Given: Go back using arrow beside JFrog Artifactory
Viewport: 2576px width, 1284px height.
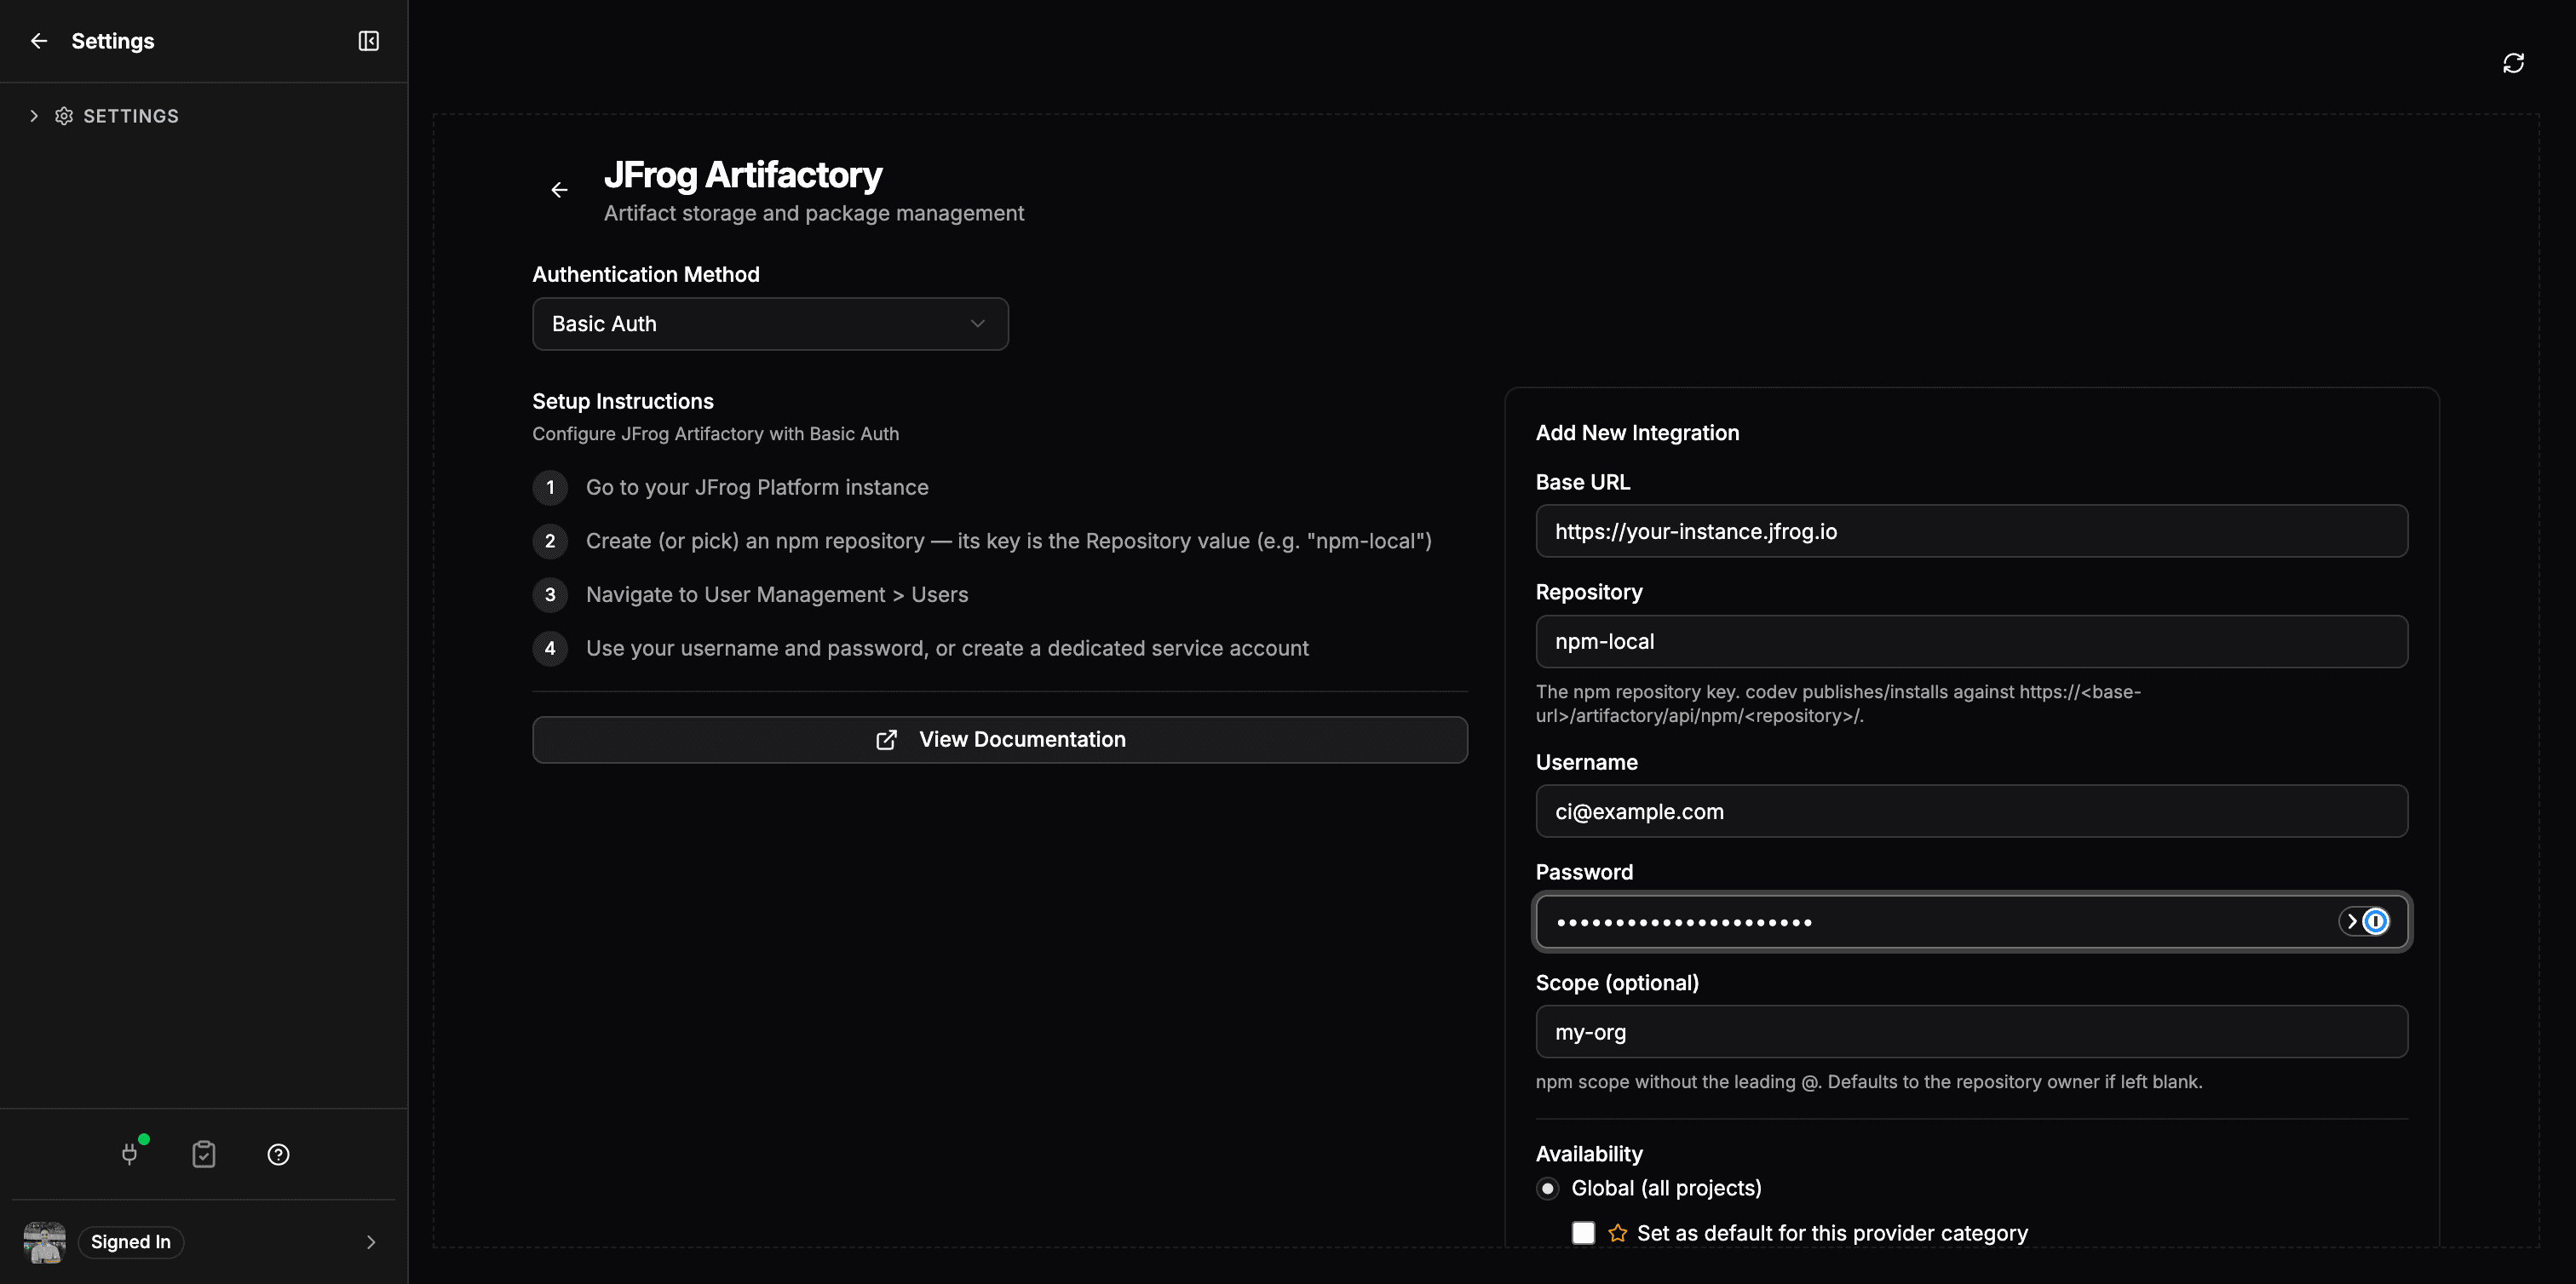Looking at the screenshot, I should click(x=560, y=190).
